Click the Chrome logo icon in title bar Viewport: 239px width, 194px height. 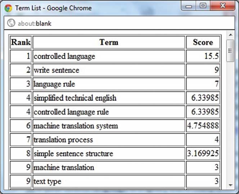click(8, 8)
